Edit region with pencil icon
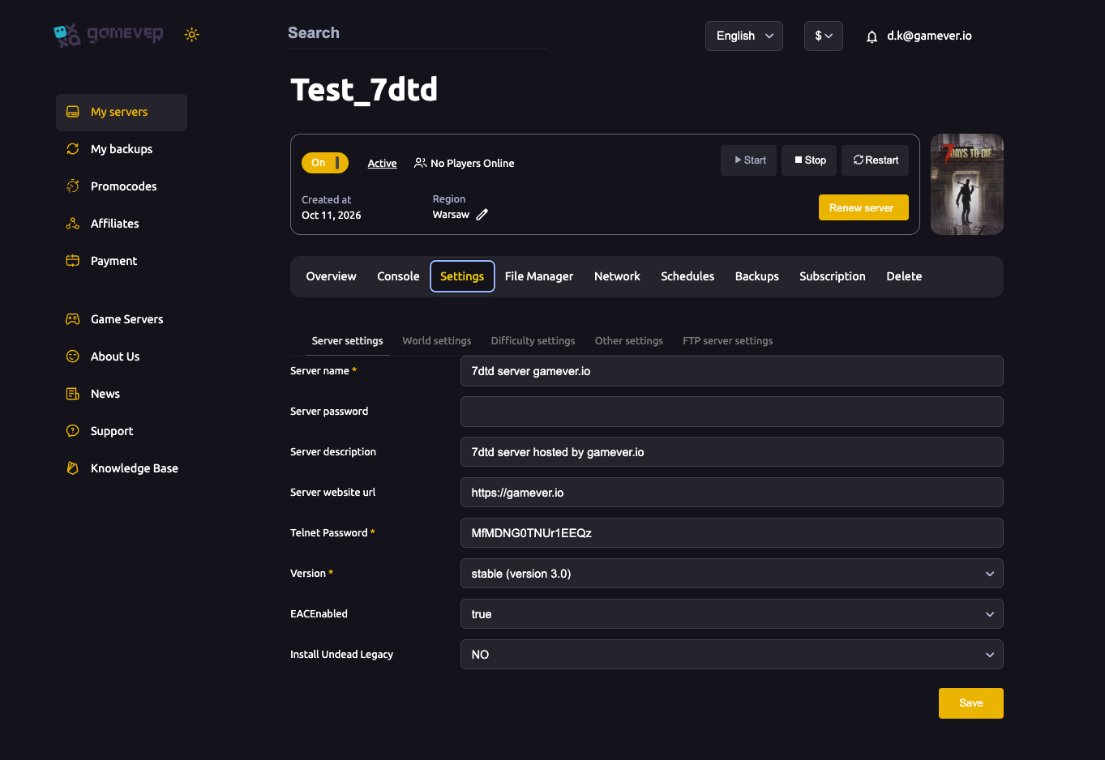Viewport: 1105px width, 760px height. [x=482, y=215]
